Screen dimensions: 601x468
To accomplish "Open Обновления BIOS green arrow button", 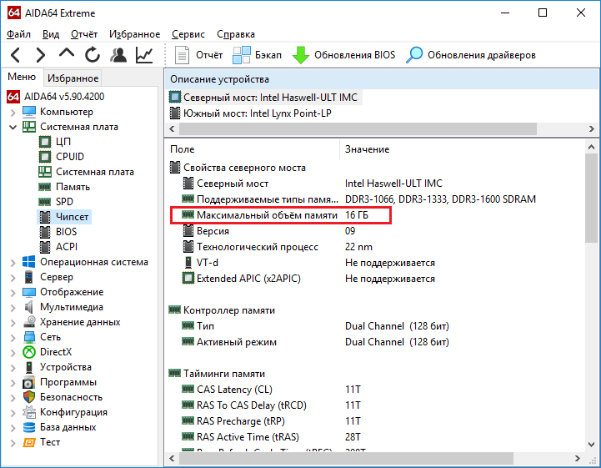I will (343, 55).
